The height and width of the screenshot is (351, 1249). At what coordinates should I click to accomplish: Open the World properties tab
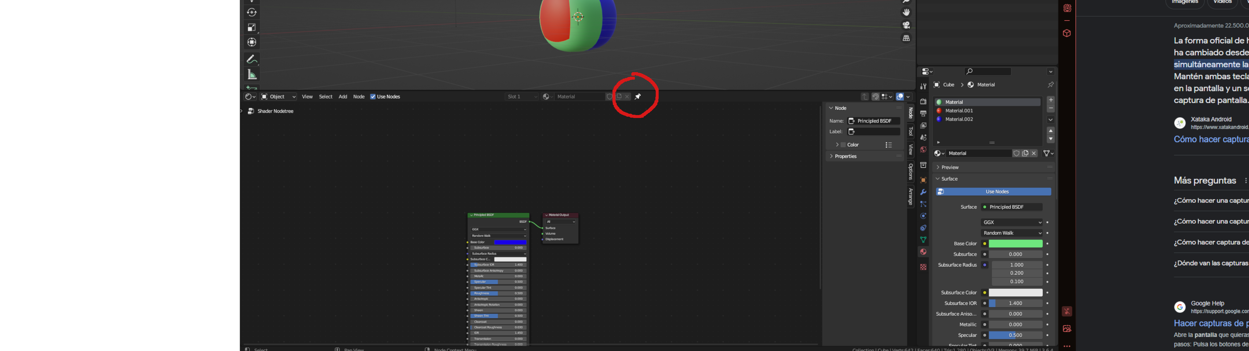[x=923, y=149]
